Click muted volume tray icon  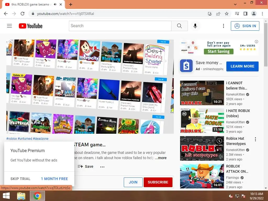(231, 196)
